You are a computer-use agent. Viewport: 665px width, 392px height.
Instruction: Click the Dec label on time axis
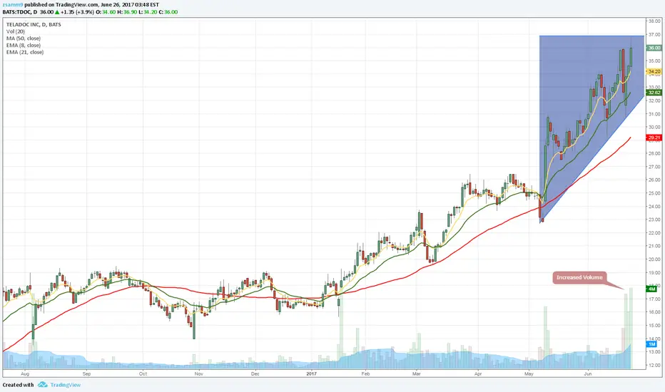pos(255,373)
